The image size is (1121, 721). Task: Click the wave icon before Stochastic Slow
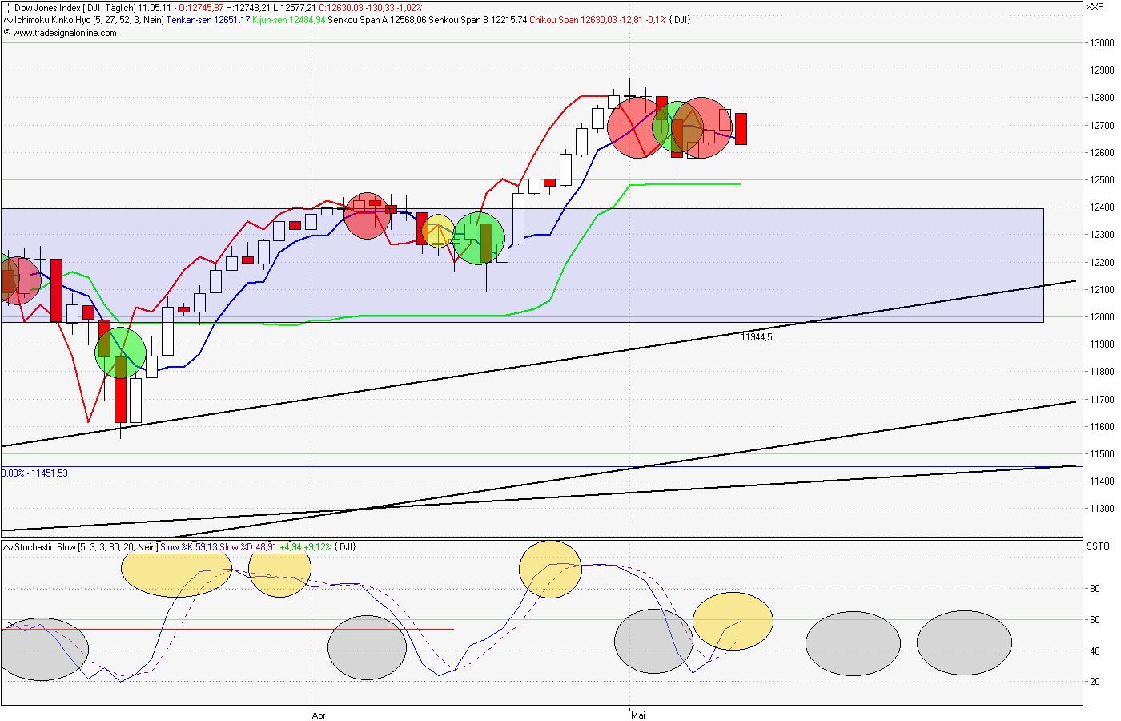click(7, 546)
